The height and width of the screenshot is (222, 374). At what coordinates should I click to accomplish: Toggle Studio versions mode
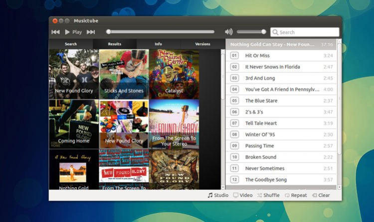click(218, 195)
